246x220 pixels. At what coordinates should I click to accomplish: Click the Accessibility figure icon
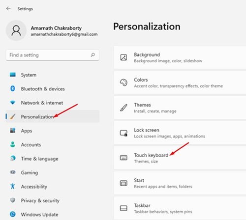[13, 186]
